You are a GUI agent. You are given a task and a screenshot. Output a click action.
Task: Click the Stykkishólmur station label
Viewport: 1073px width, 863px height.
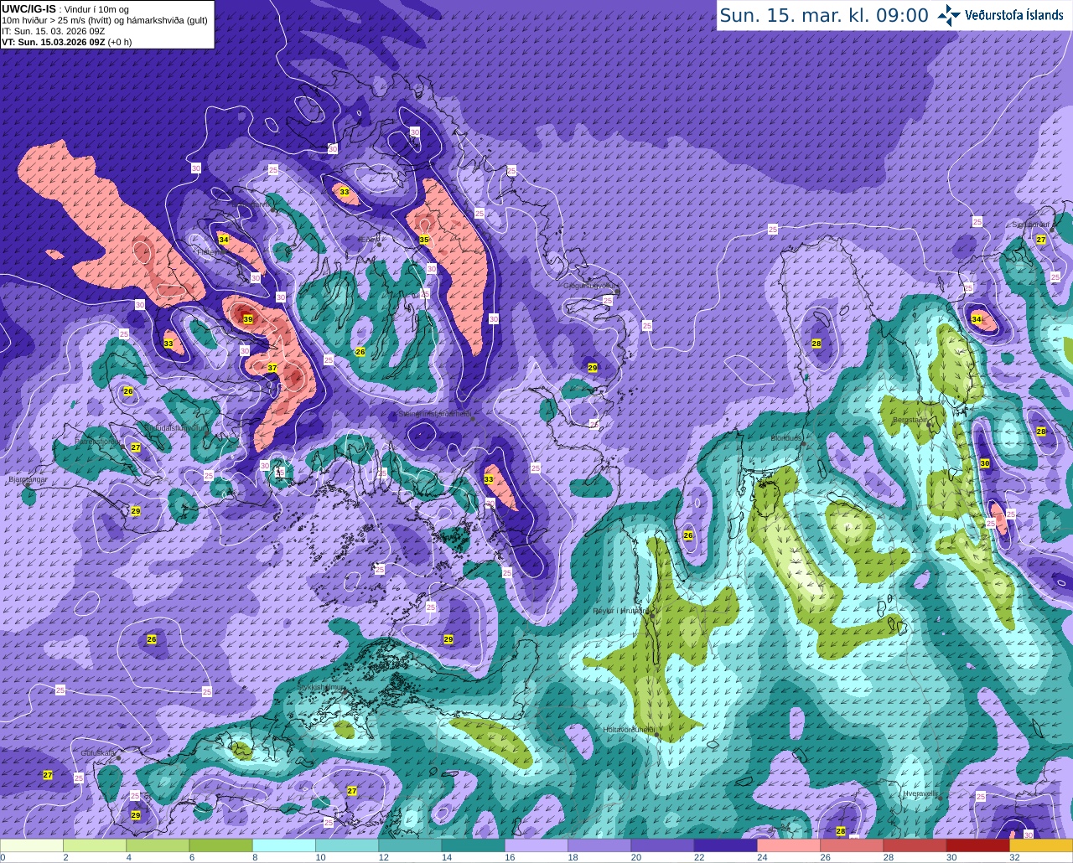322,688
